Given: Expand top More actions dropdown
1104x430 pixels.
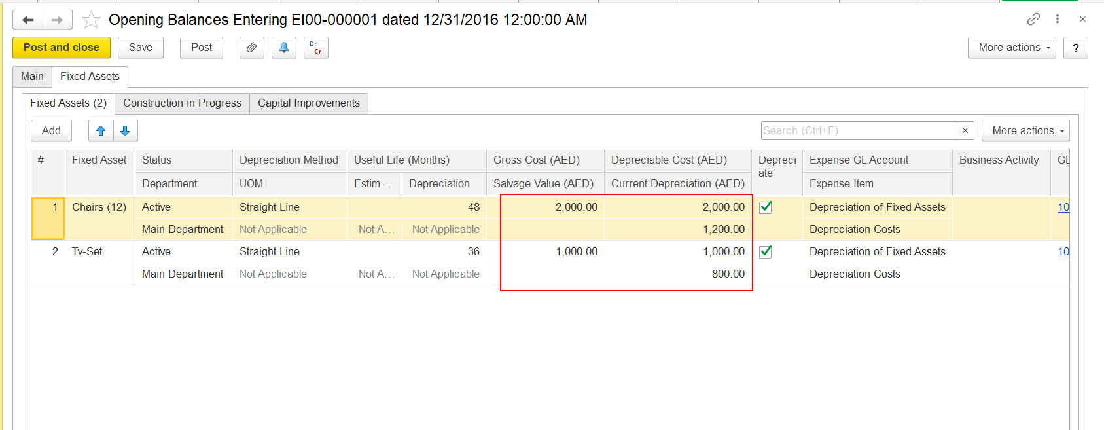Looking at the screenshot, I should pyautogui.click(x=1011, y=47).
